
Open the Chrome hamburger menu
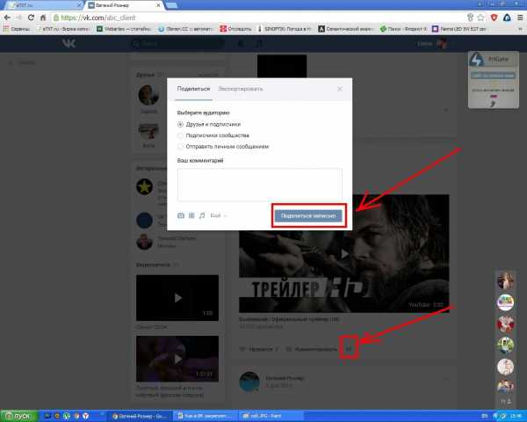coord(520,18)
